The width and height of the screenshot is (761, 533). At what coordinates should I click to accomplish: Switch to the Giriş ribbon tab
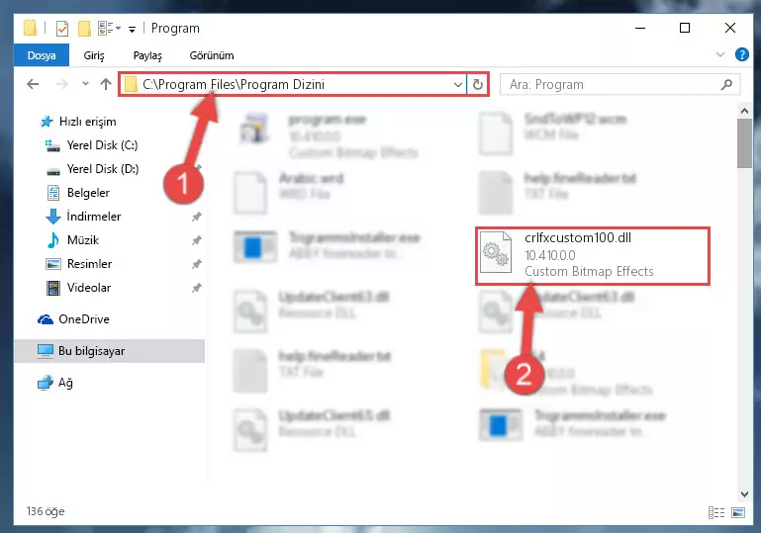tap(94, 55)
